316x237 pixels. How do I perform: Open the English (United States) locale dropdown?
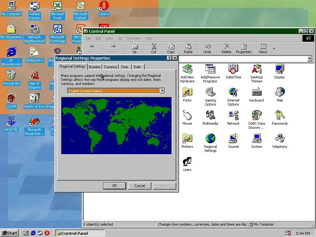[162, 91]
